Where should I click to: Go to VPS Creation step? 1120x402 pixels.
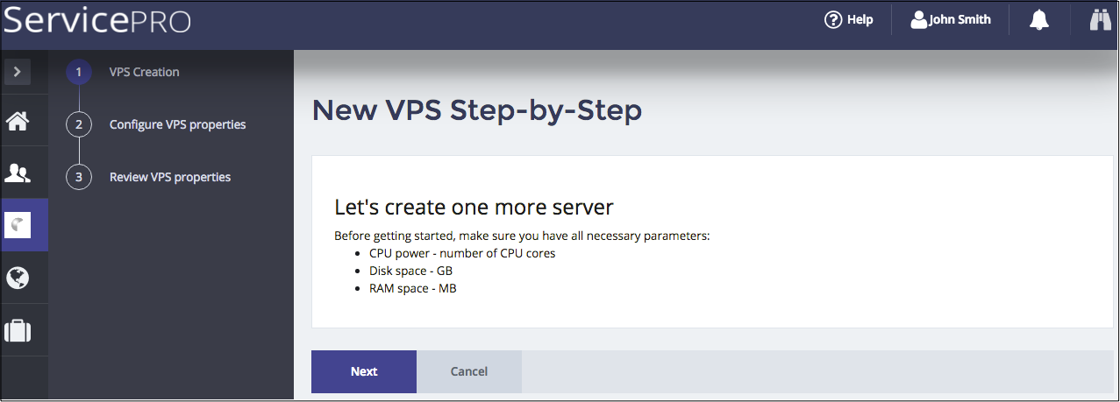point(144,72)
